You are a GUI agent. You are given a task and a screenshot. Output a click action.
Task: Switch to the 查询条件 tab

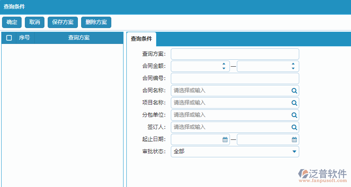click(141, 39)
